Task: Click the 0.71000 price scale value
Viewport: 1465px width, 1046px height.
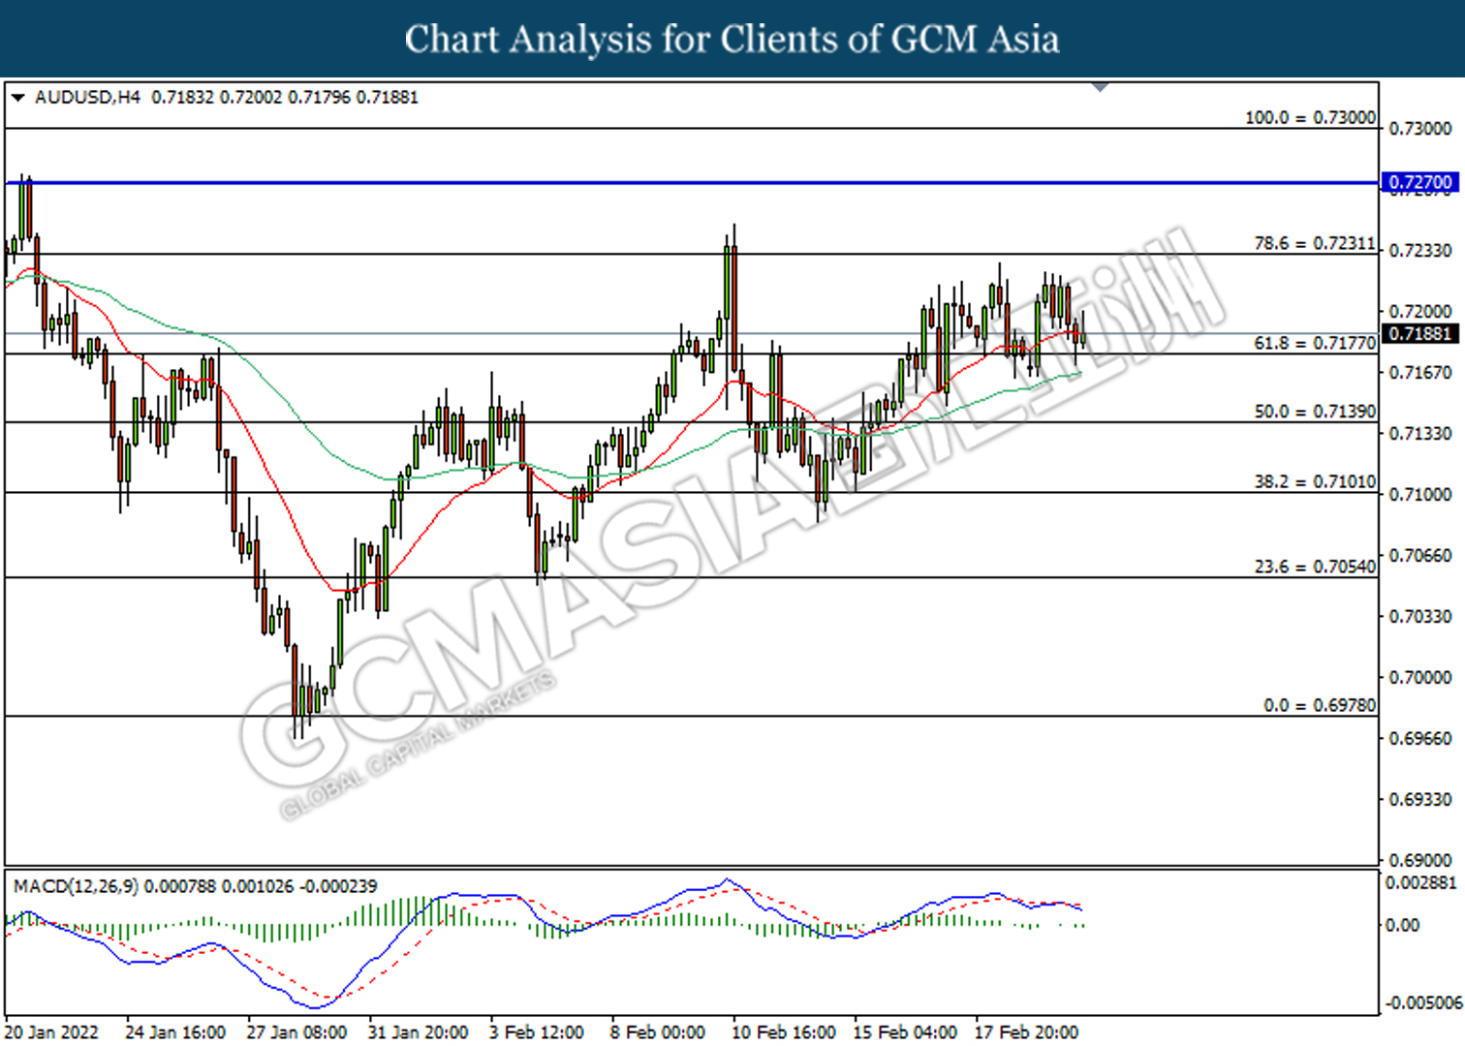Action: pos(1420,495)
